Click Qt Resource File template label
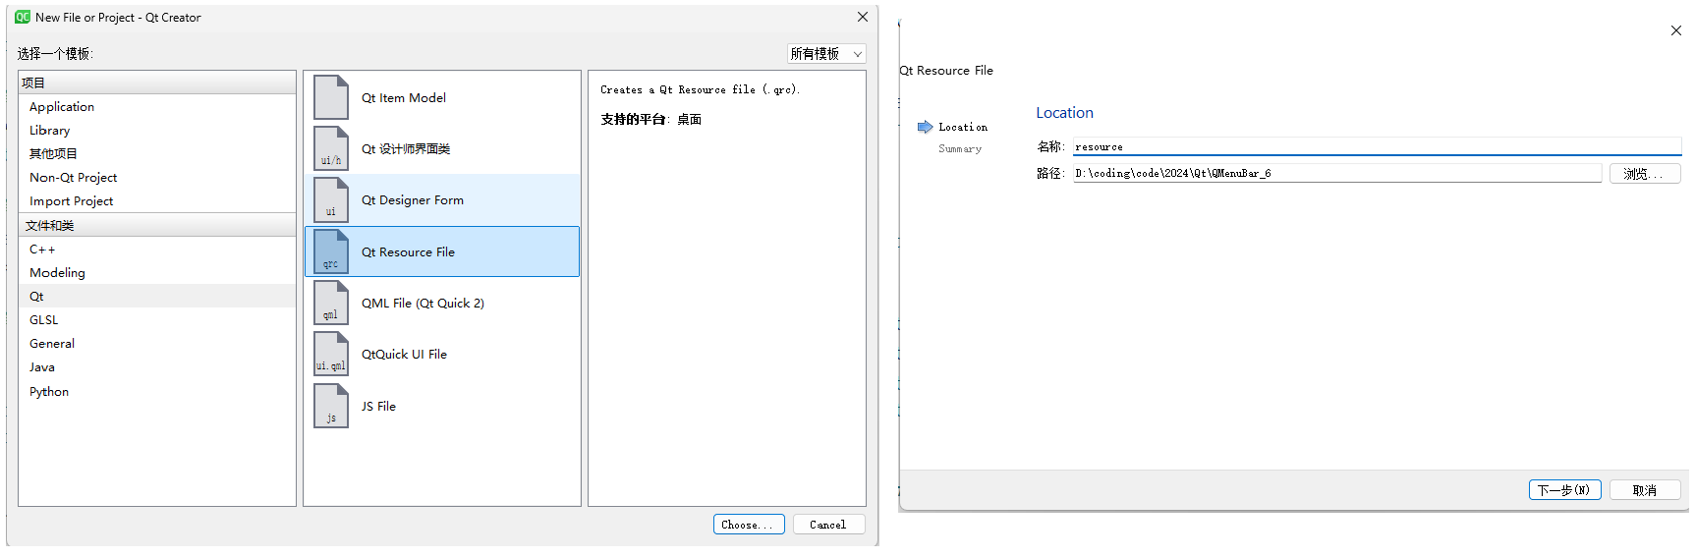This screenshot has width=1695, height=557. (x=408, y=251)
